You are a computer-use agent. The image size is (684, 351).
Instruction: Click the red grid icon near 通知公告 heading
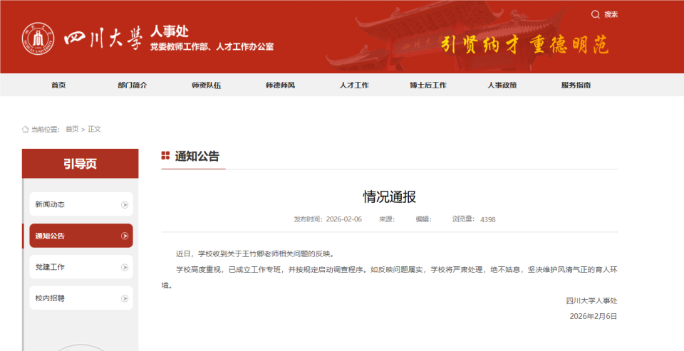tap(165, 156)
